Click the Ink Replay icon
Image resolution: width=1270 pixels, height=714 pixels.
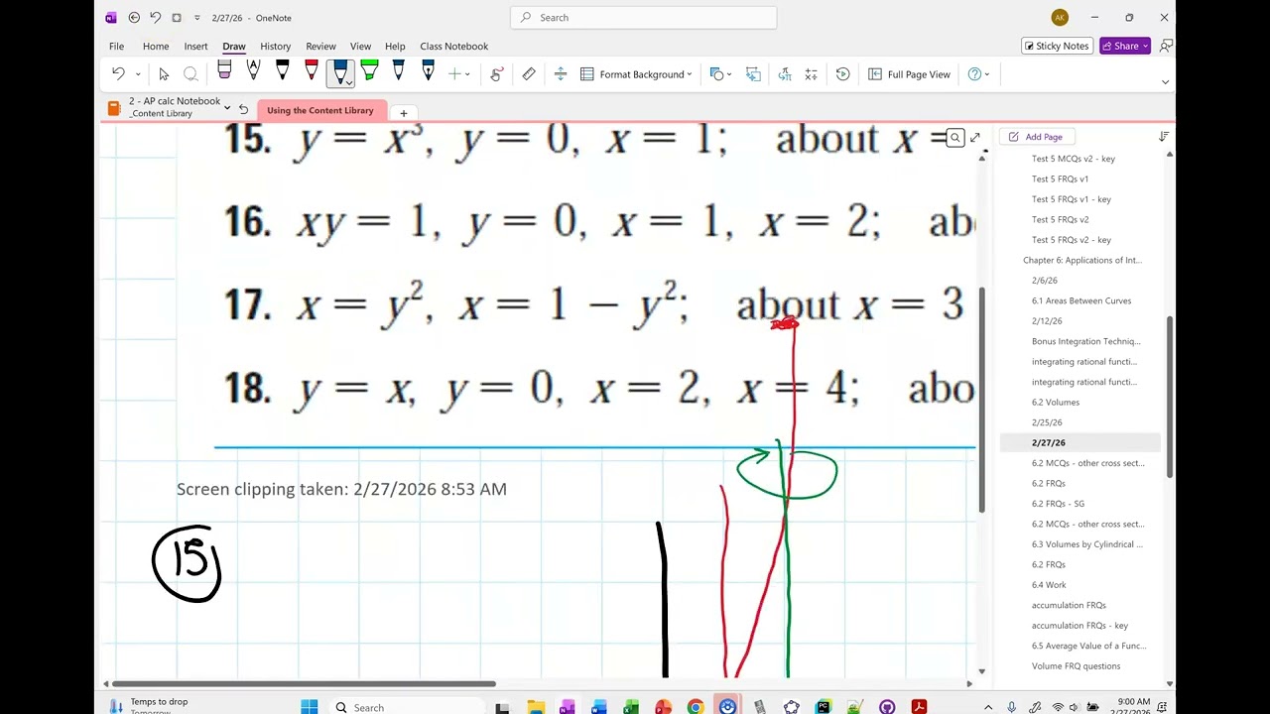843,74
